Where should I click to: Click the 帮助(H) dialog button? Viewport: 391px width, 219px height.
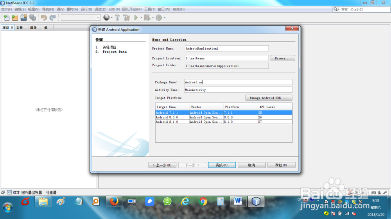(x=281, y=165)
